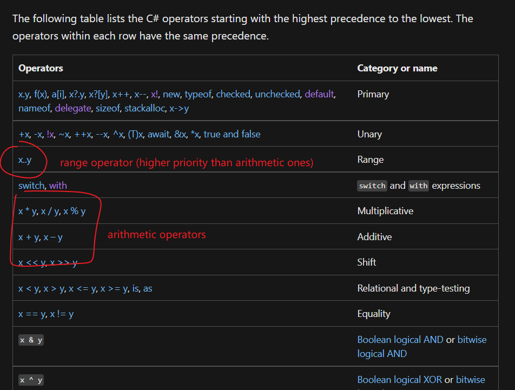The width and height of the screenshot is (515, 390).
Task: Select the 'Equality' category cell
Action: tap(374, 314)
